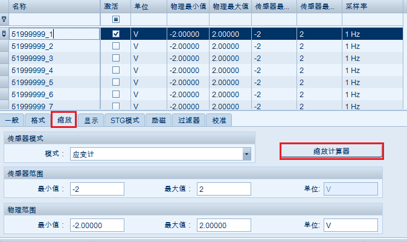Open the 显示 tab
This screenshot has width=407, height=242.
pyautogui.click(x=91, y=120)
